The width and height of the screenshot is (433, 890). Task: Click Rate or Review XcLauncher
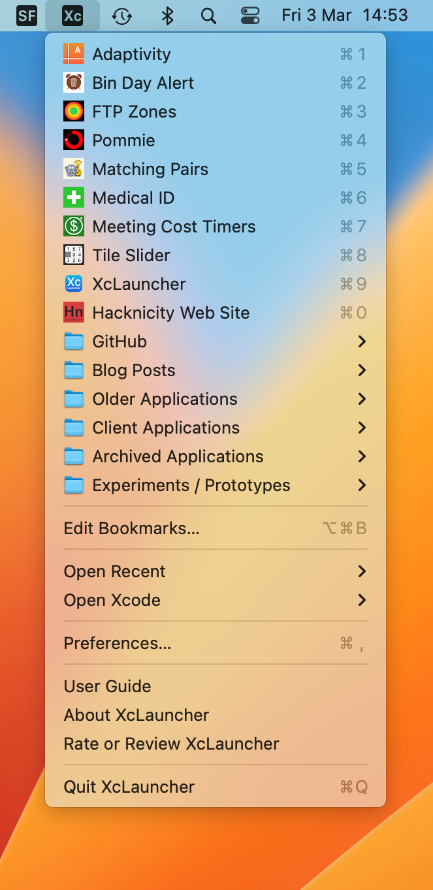[172, 744]
